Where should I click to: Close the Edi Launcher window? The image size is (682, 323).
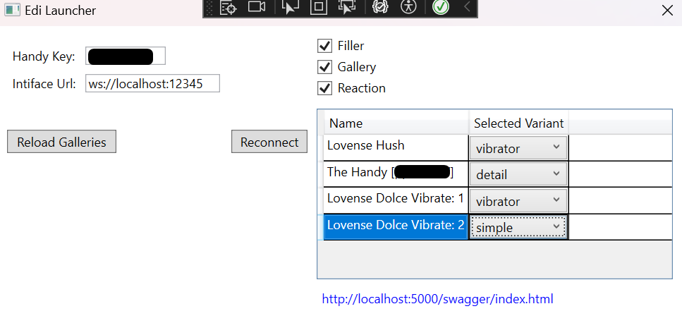[667, 11]
